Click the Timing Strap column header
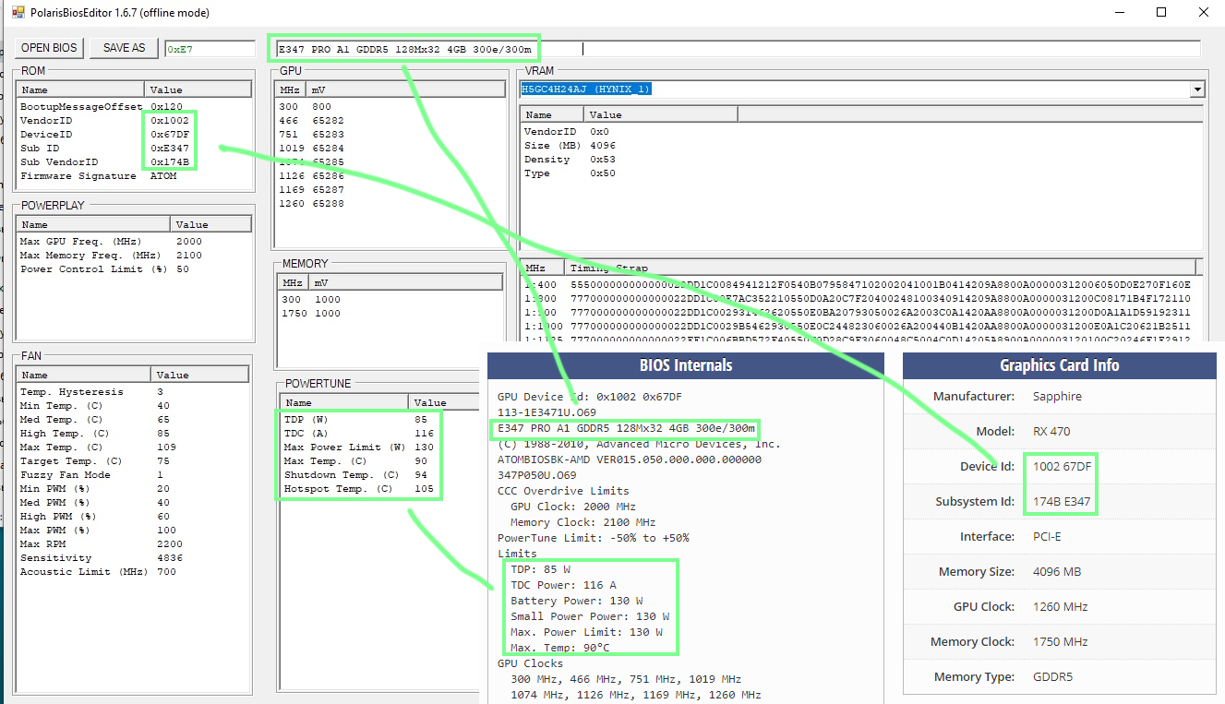Viewport: 1225px width, 704px height. tap(881, 268)
